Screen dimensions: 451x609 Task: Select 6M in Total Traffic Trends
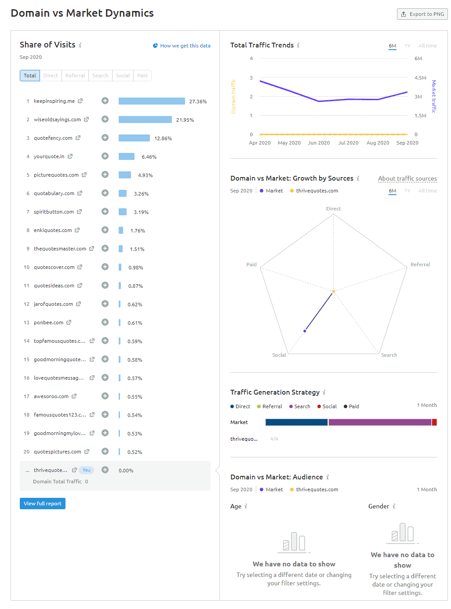click(393, 46)
